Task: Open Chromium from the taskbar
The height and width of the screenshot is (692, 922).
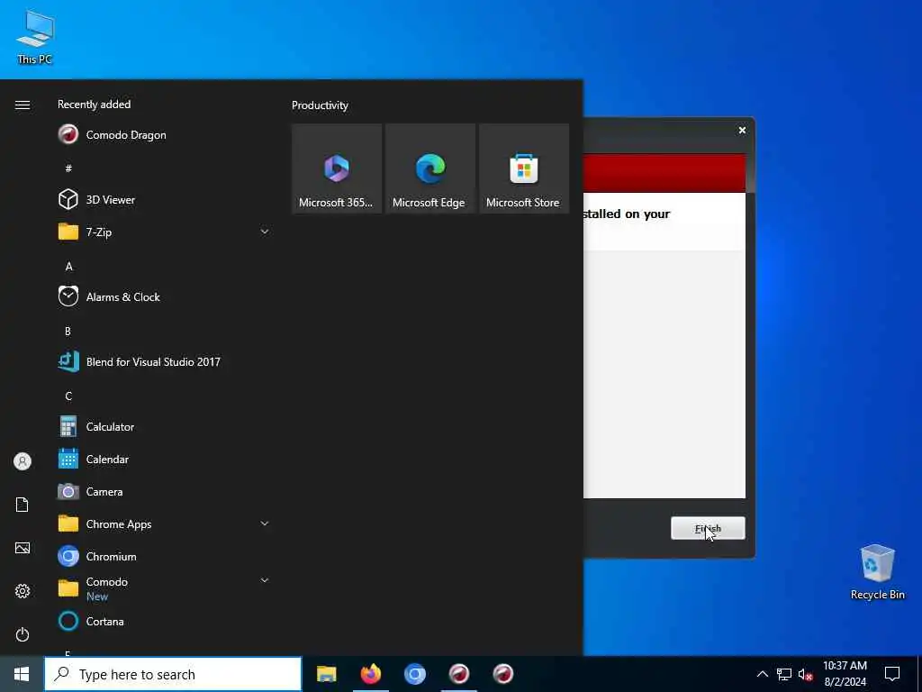Action: (x=414, y=674)
